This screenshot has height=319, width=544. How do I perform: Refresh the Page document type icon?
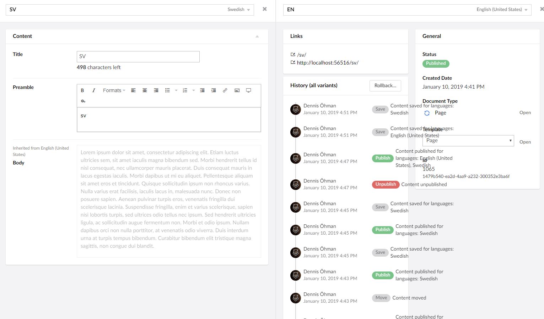coord(426,113)
